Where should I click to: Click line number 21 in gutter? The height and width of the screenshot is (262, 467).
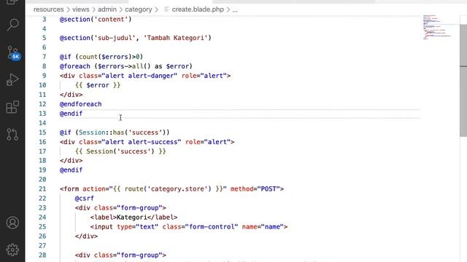[42, 189]
